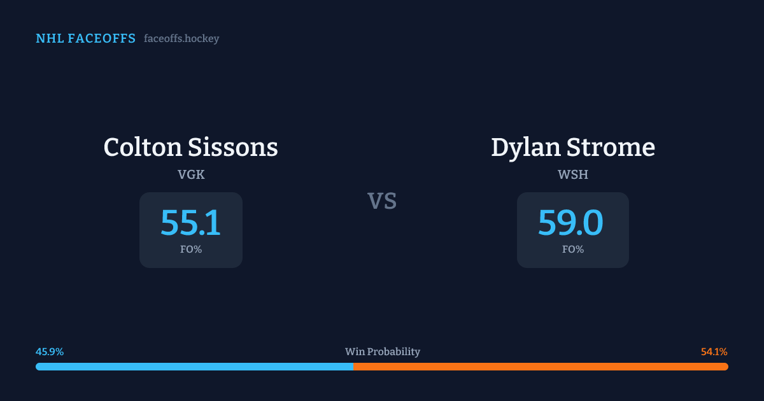
Task: Click the orange segment of the probability bar
Action: point(541,367)
